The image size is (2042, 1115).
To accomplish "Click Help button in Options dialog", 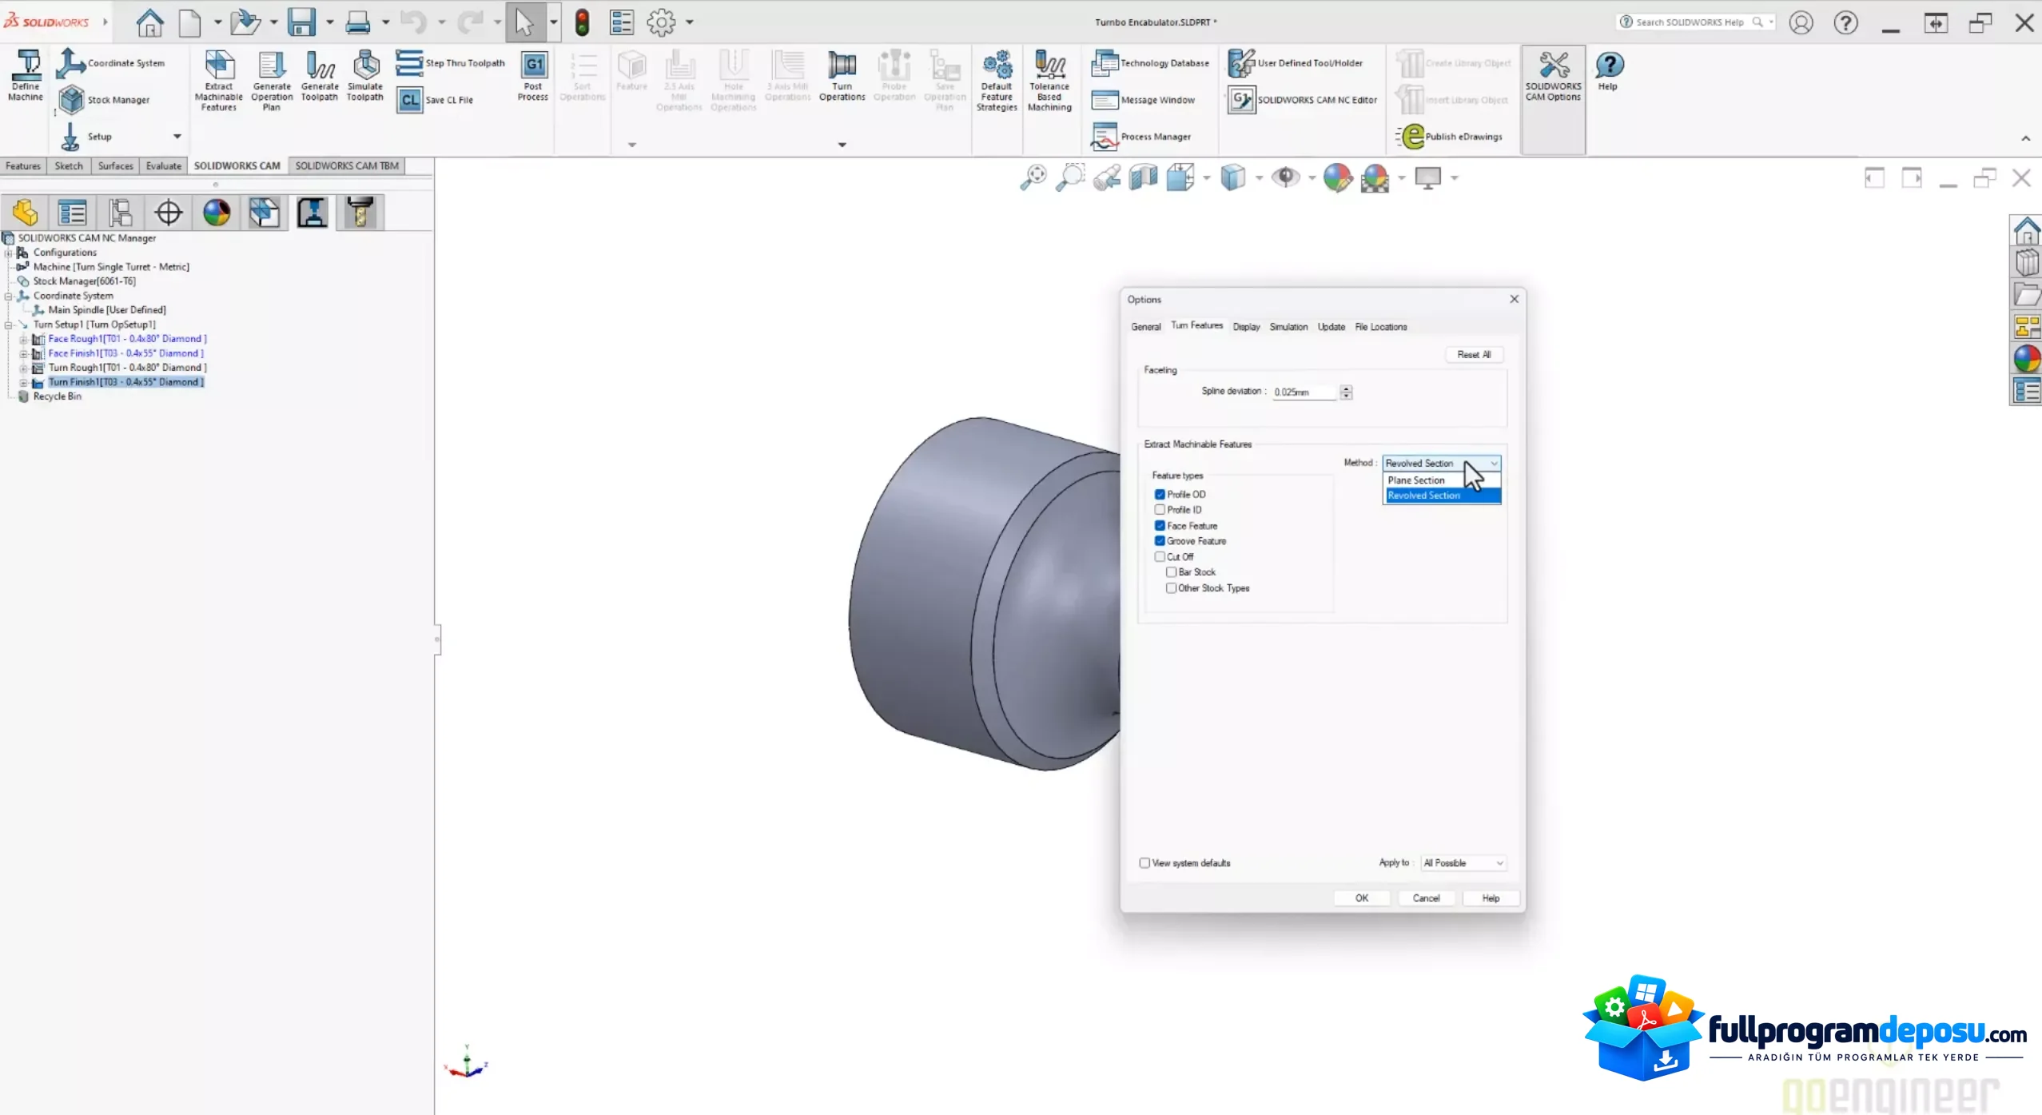I will [x=1491, y=898].
